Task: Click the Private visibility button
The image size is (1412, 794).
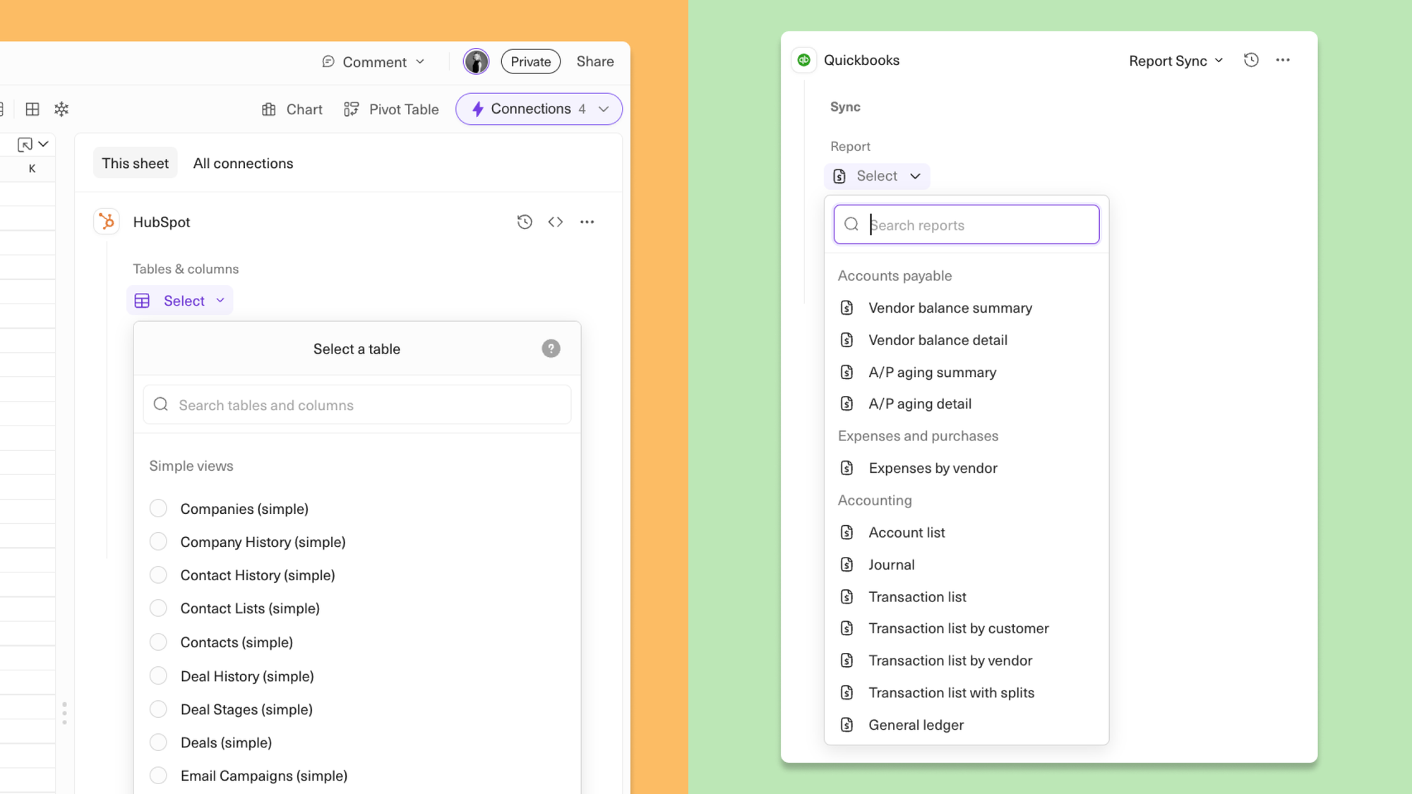Action: tap(530, 61)
